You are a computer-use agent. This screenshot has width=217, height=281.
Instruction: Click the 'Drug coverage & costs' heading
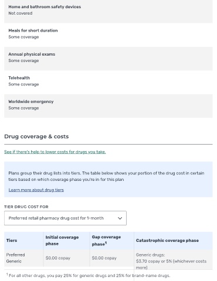[x=36, y=136]
